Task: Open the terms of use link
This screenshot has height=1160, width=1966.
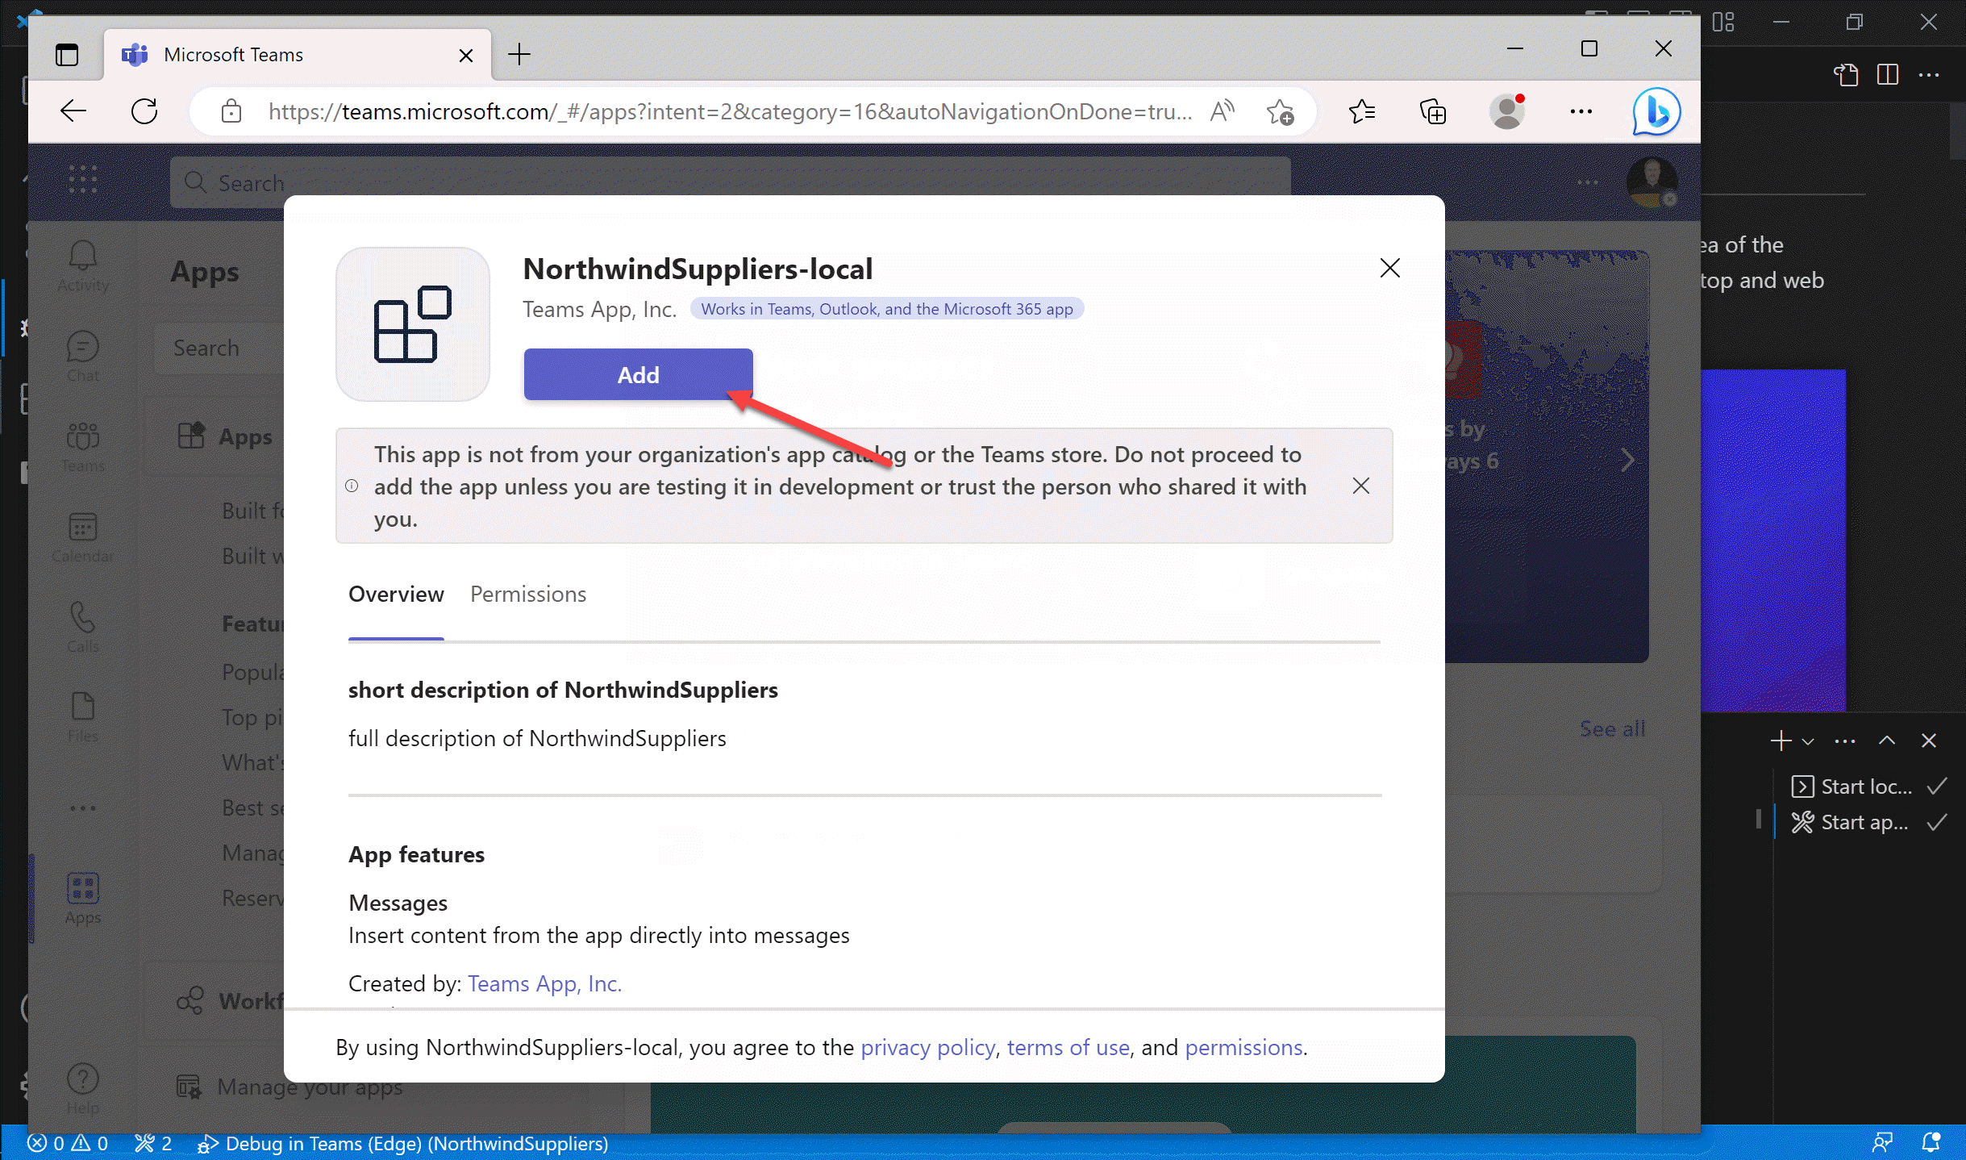Action: pyautogui.click(x=1068, y=1047)
